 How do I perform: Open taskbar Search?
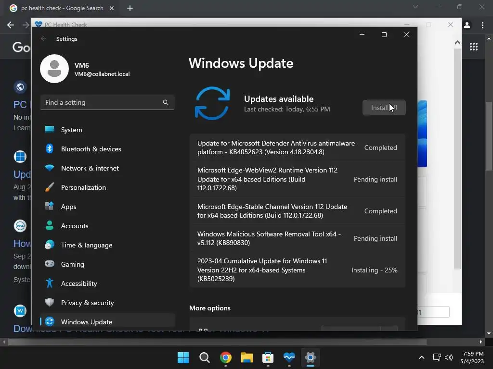(x=204, y=357)
